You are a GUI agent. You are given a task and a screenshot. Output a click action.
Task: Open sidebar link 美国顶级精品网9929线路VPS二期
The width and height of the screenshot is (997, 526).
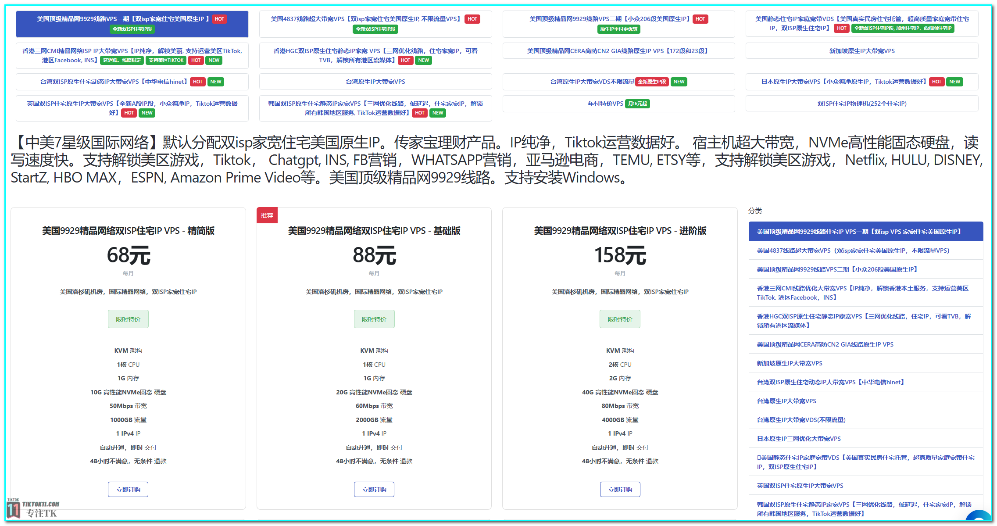[866, 269]
